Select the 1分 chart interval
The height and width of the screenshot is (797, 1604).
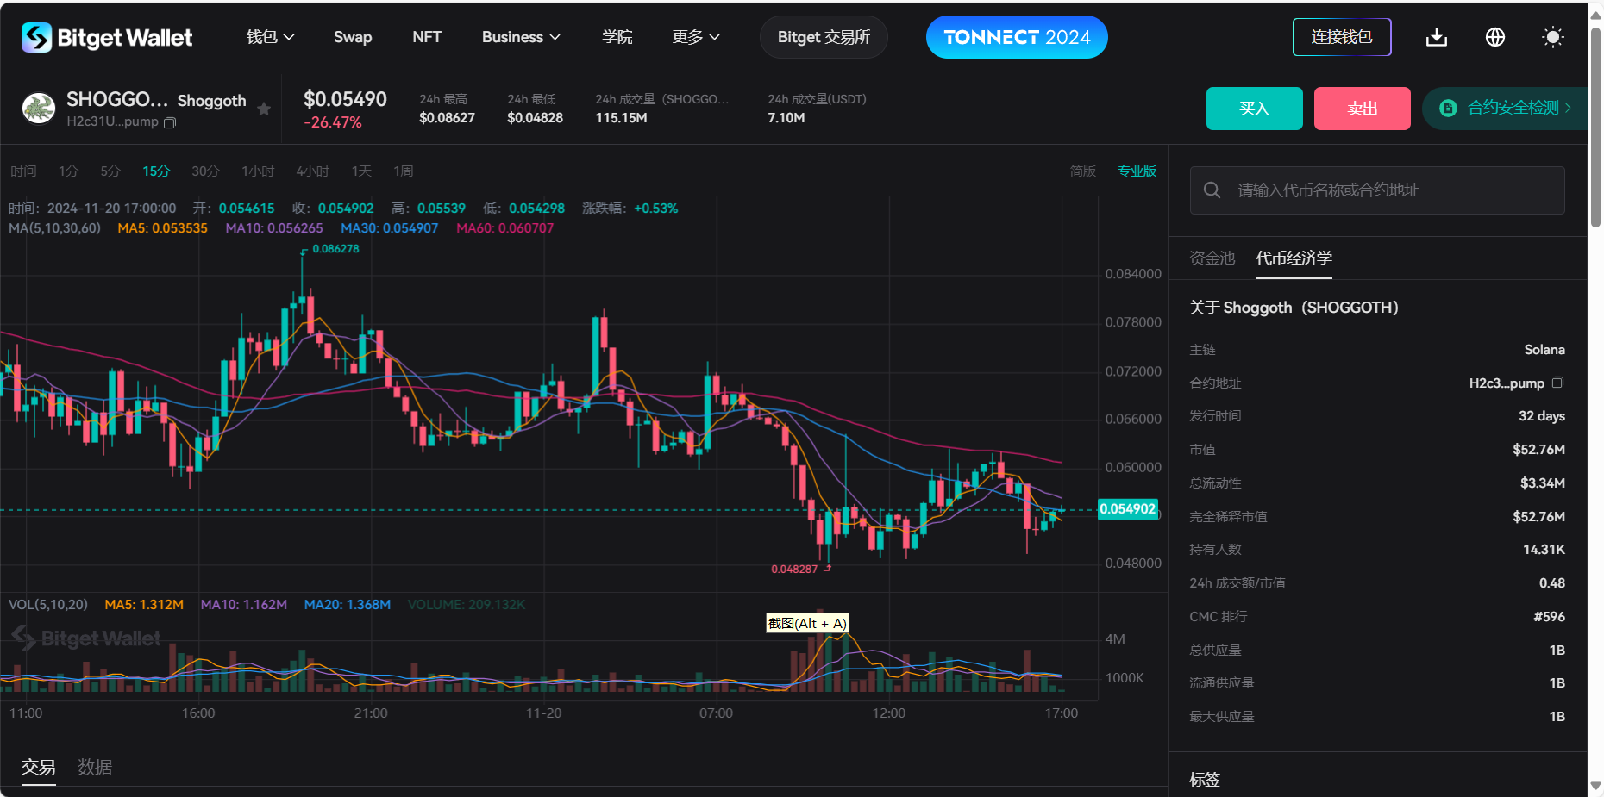[x=68, y=171]
